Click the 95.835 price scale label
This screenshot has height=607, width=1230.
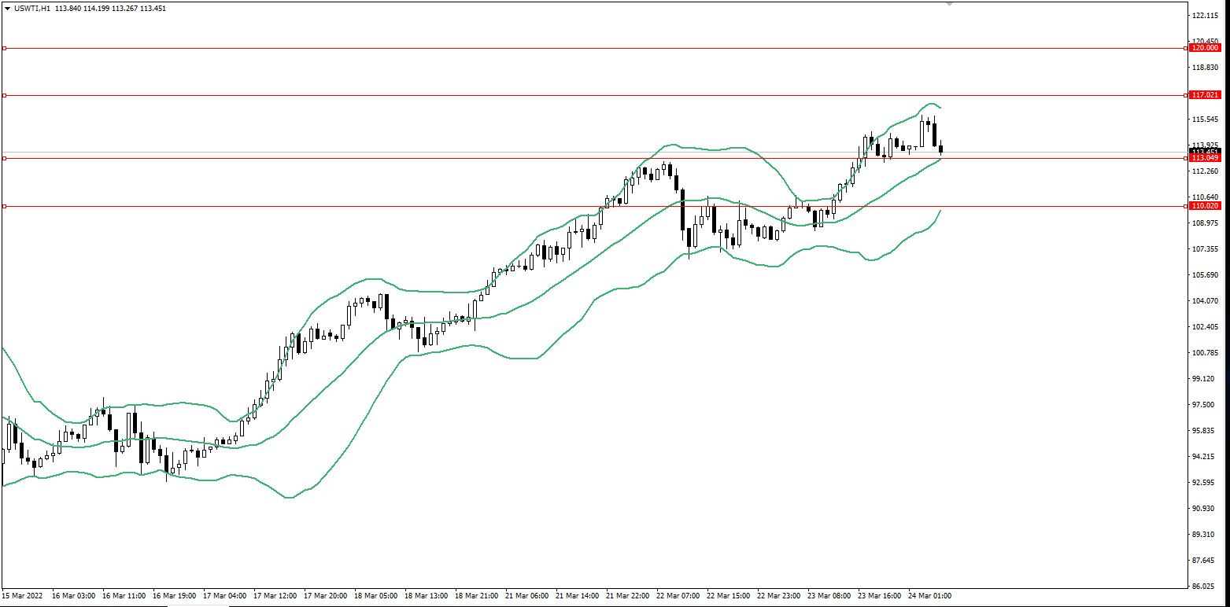point(1203,431)
